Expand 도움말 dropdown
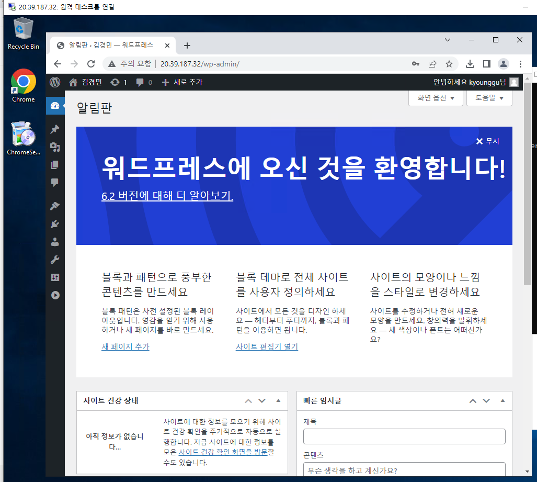The width and height of the screenshot is (537, 482). click(x=489, y=98)
